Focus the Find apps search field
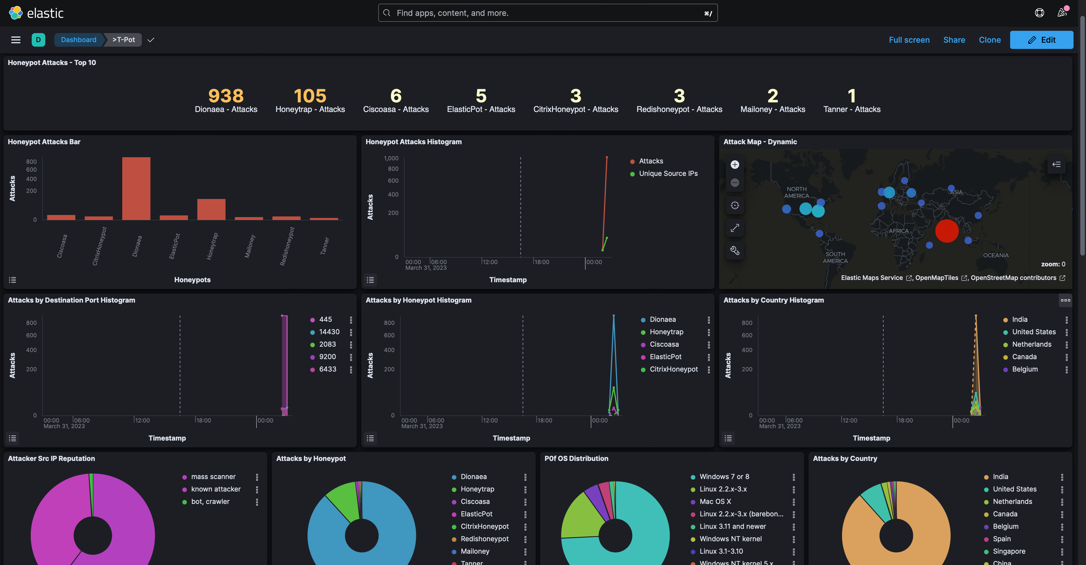The image size is (1086, 565). point(547,13)
